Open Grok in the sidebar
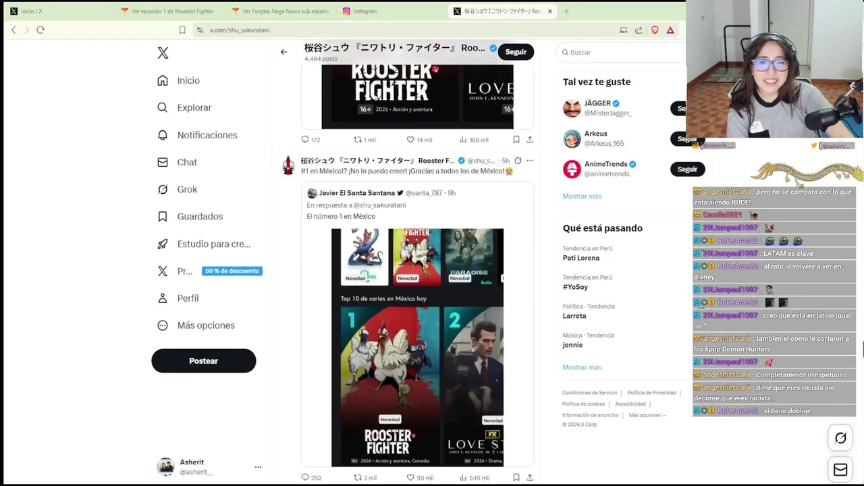Screen dimensions: 864x486 (x=177, y=189)
